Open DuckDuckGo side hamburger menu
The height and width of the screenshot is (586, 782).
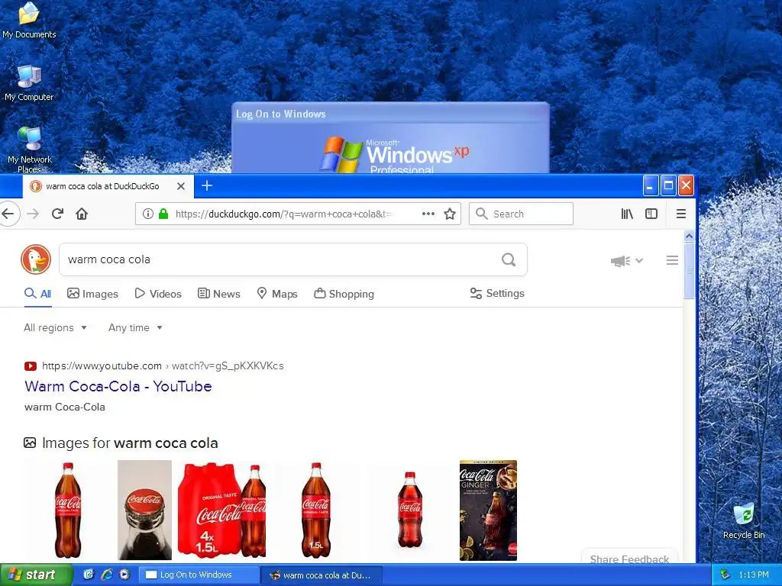(x=672, y=260)
